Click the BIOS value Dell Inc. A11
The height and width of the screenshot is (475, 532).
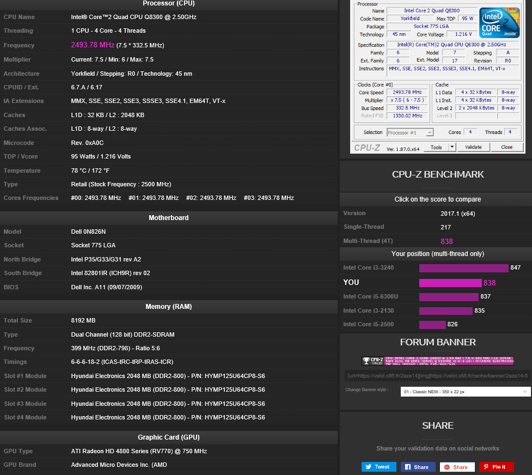107,287
